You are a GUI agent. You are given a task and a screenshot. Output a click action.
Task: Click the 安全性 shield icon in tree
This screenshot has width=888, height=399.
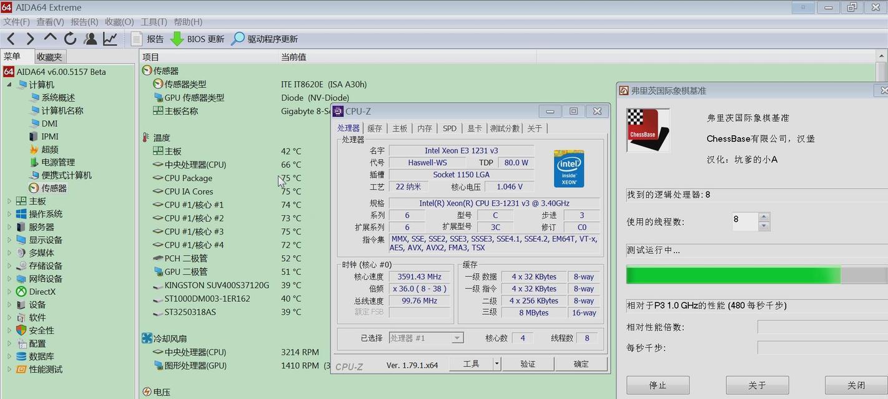point(21,330)
